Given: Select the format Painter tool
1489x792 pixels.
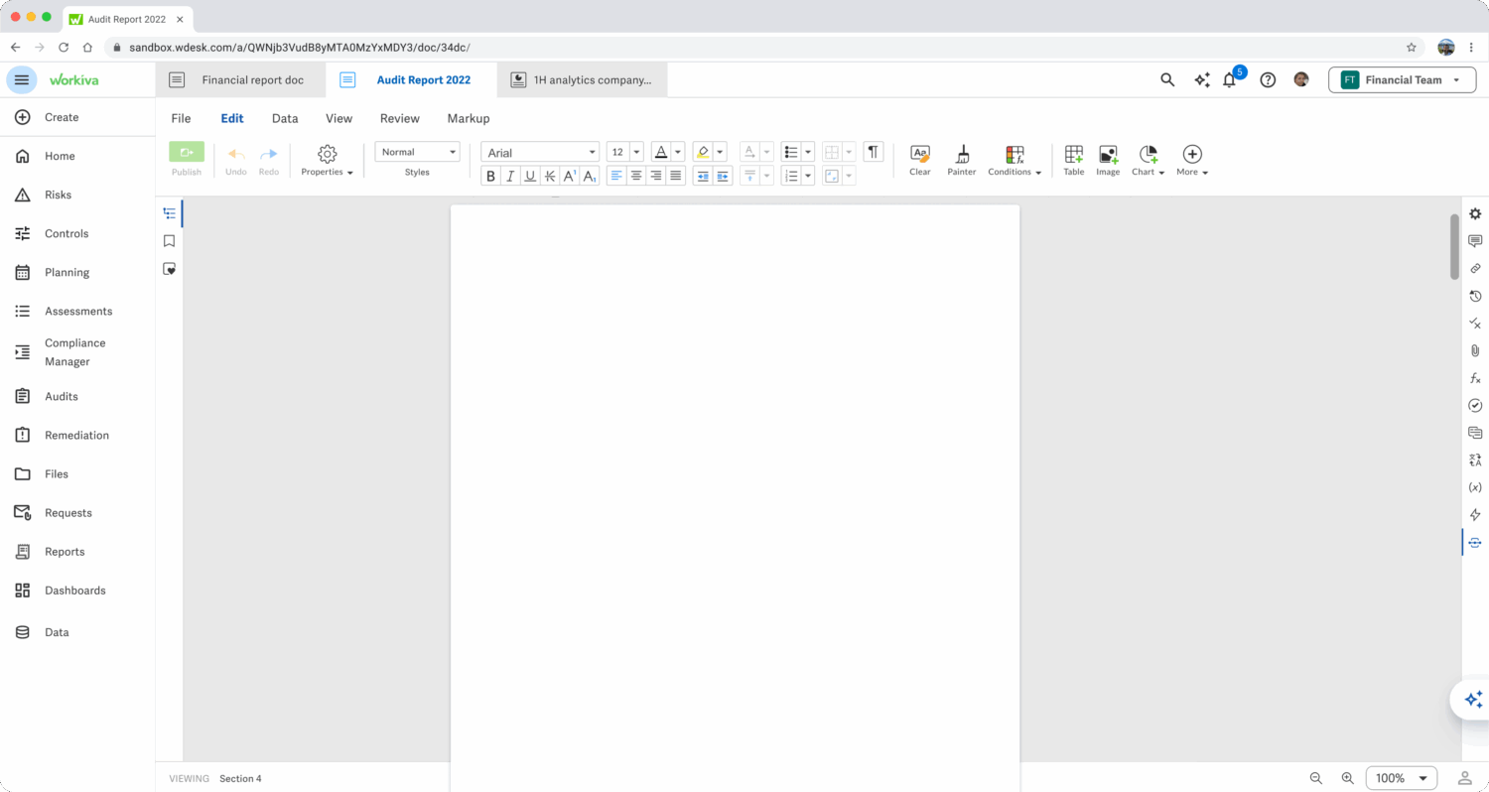Looking at the screenshot, I should click(962, 160).
